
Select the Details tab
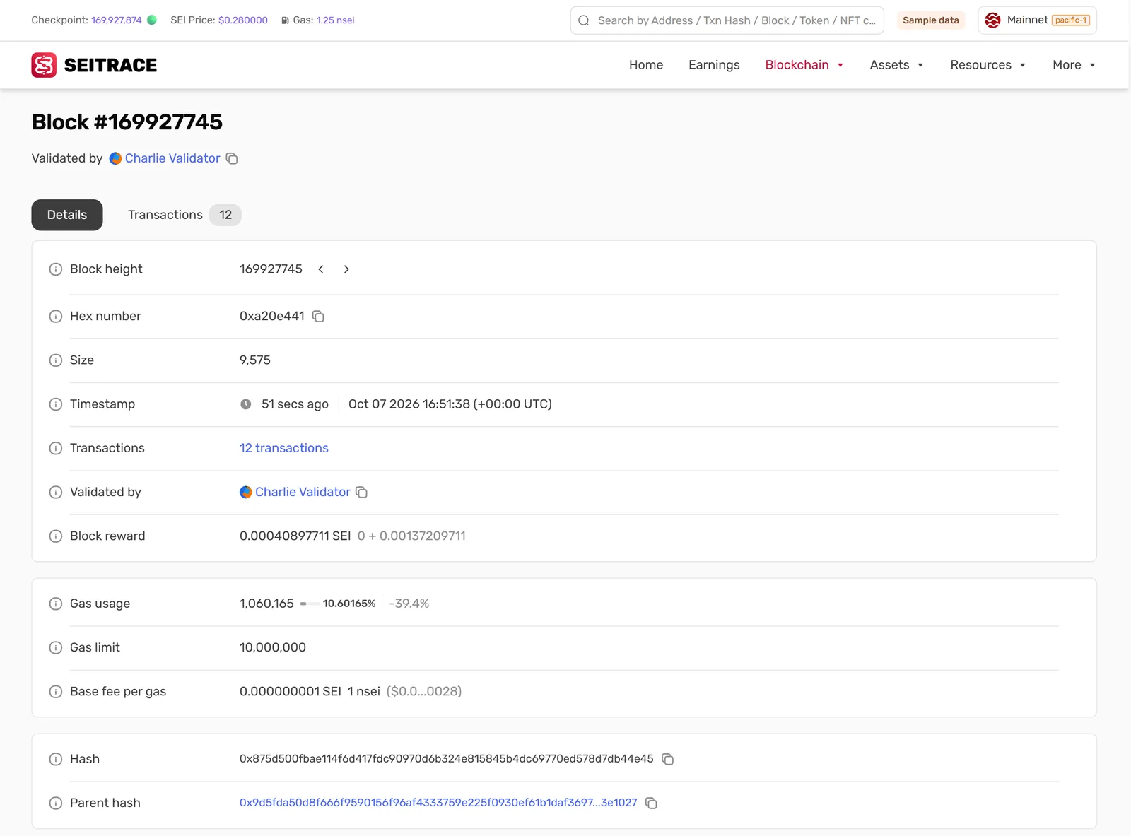tap(67, 215)
